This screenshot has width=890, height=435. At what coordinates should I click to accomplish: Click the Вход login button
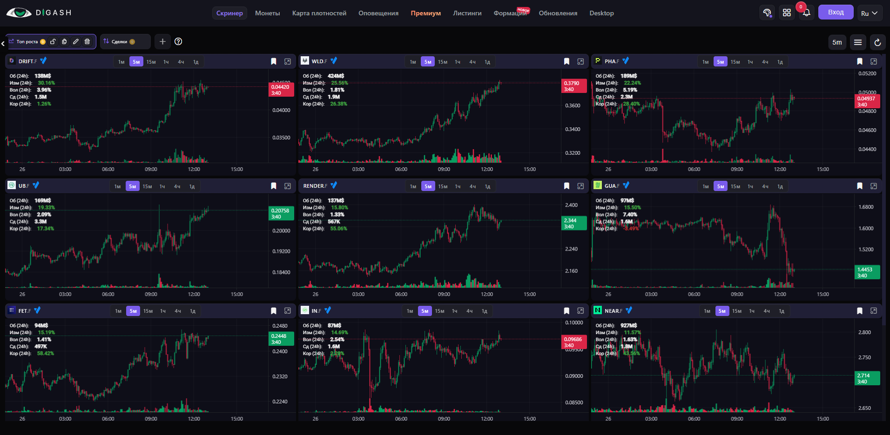pyautogui.click(x=836, y=12)
